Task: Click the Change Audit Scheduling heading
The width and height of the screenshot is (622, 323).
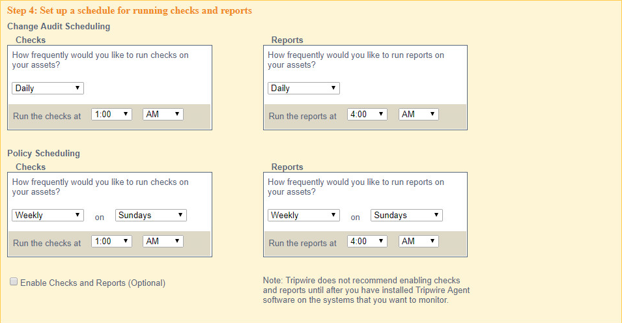Action: (x=59, y=27)
